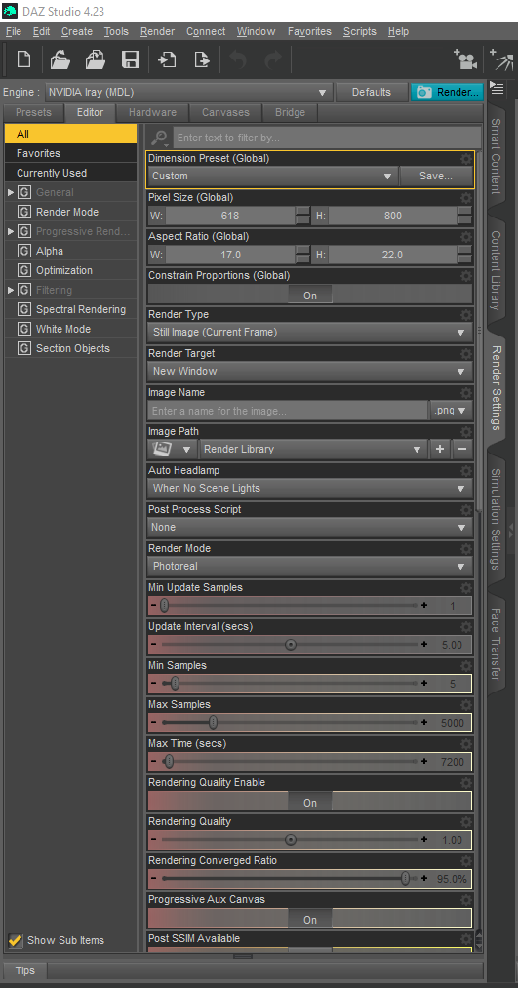Create a new camera with toolbar icon
Image resolution: width=518 pixels, height=988 pixels.
[465, 59]
